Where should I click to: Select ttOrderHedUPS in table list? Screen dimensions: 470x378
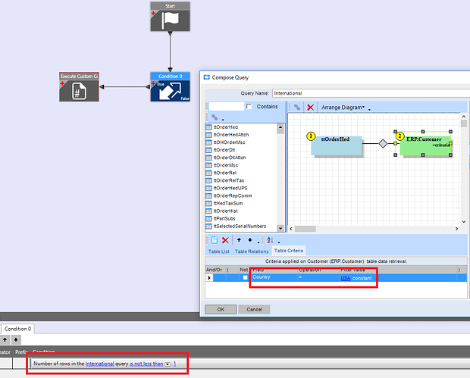(230, 188)
